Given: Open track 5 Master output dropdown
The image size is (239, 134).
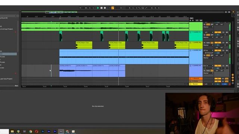Looking at the screenshot, I should [208, 73].
